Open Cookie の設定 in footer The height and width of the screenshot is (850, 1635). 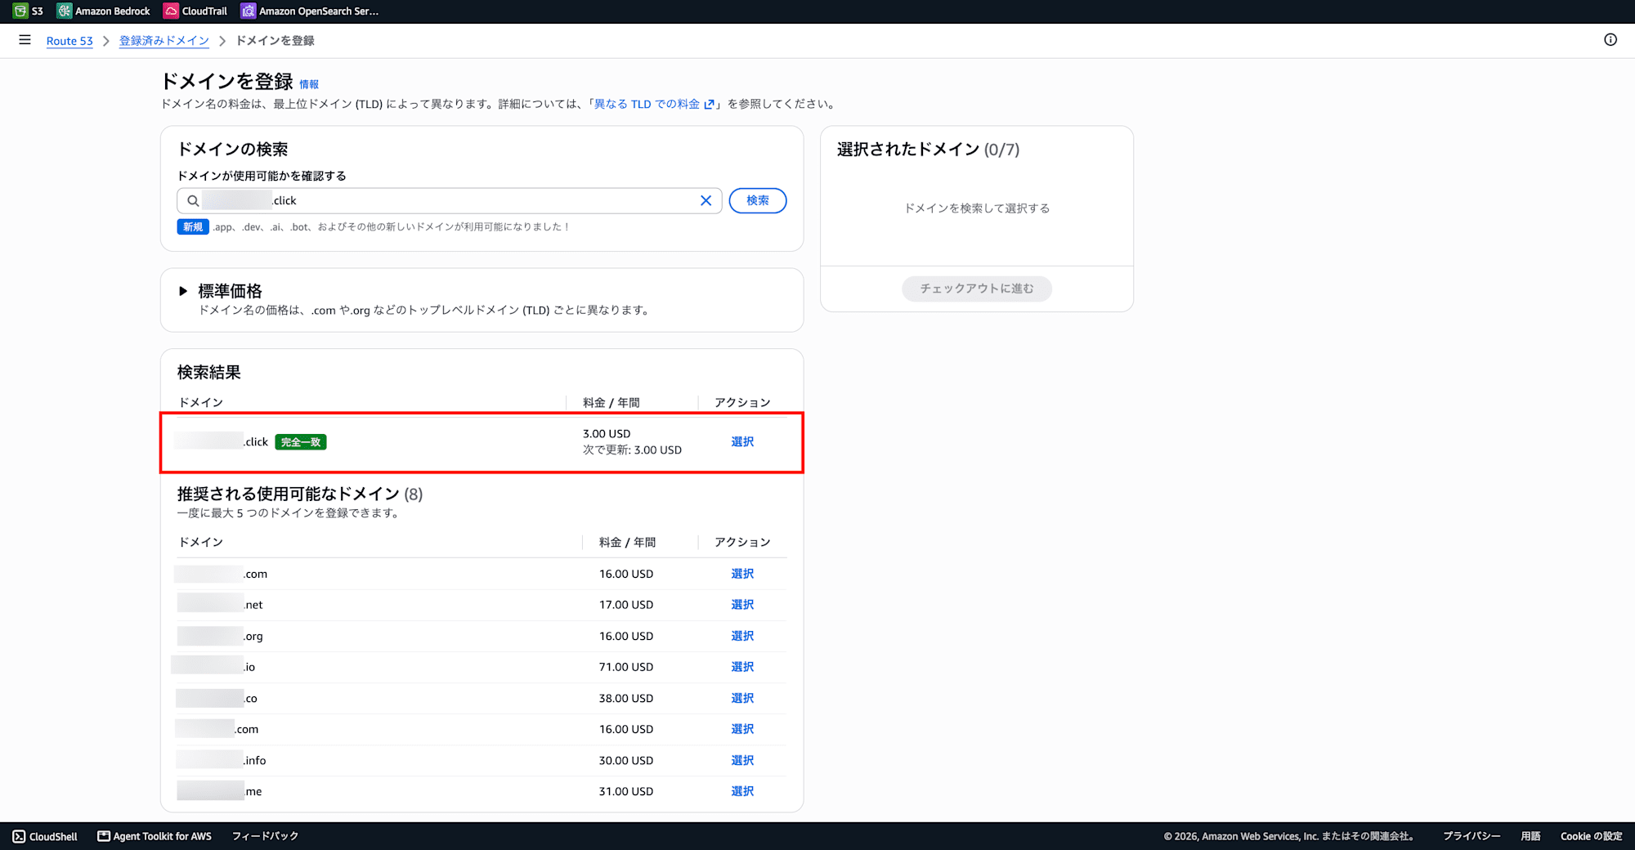[1591, 836]
